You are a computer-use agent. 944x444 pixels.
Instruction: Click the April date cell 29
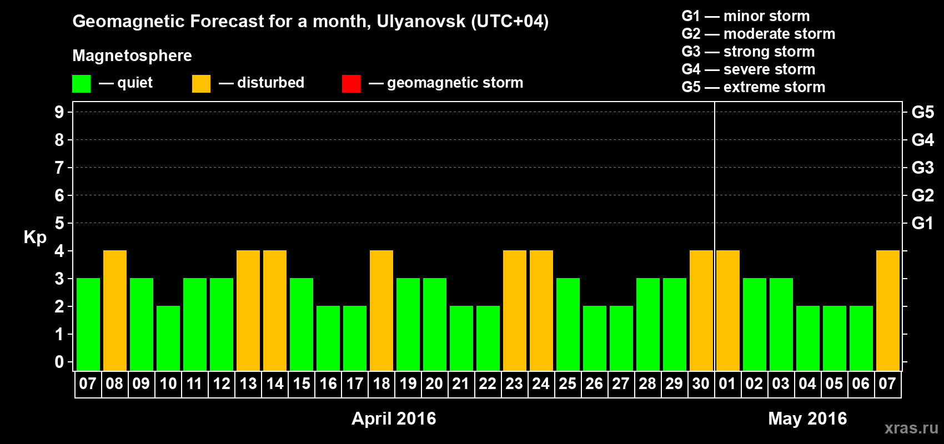(x=675, y=384)
